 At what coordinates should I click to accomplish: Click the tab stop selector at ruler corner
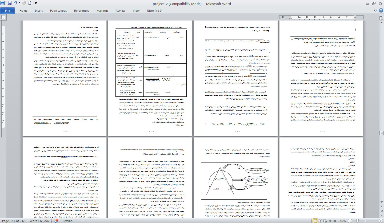click(x=3, y=18)
